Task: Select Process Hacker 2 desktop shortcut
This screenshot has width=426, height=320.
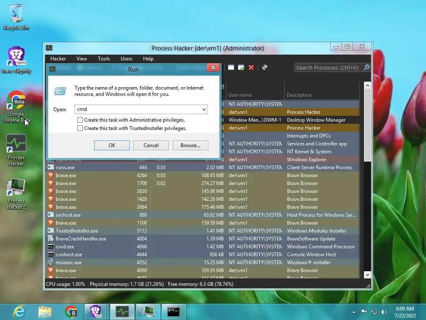Action: (16, 194)
